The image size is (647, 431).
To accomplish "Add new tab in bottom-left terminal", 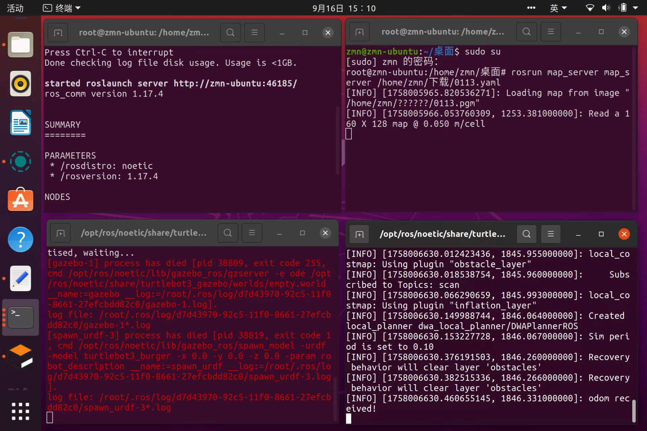I will (x=61, y=233).
